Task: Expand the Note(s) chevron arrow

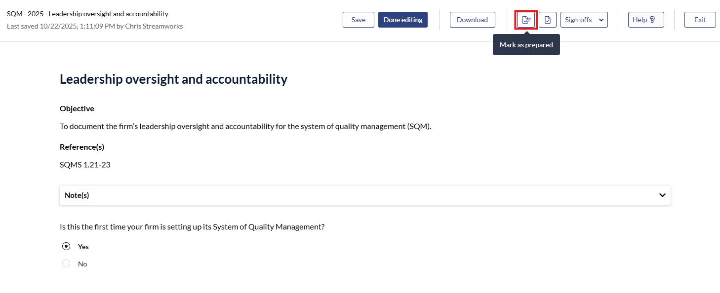Action: pos(662,195)
